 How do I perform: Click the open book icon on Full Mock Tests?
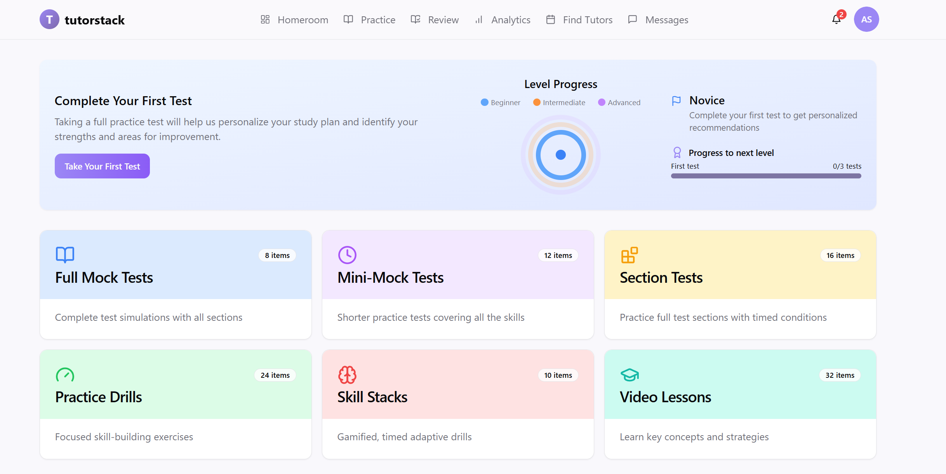tap(65, 255)
